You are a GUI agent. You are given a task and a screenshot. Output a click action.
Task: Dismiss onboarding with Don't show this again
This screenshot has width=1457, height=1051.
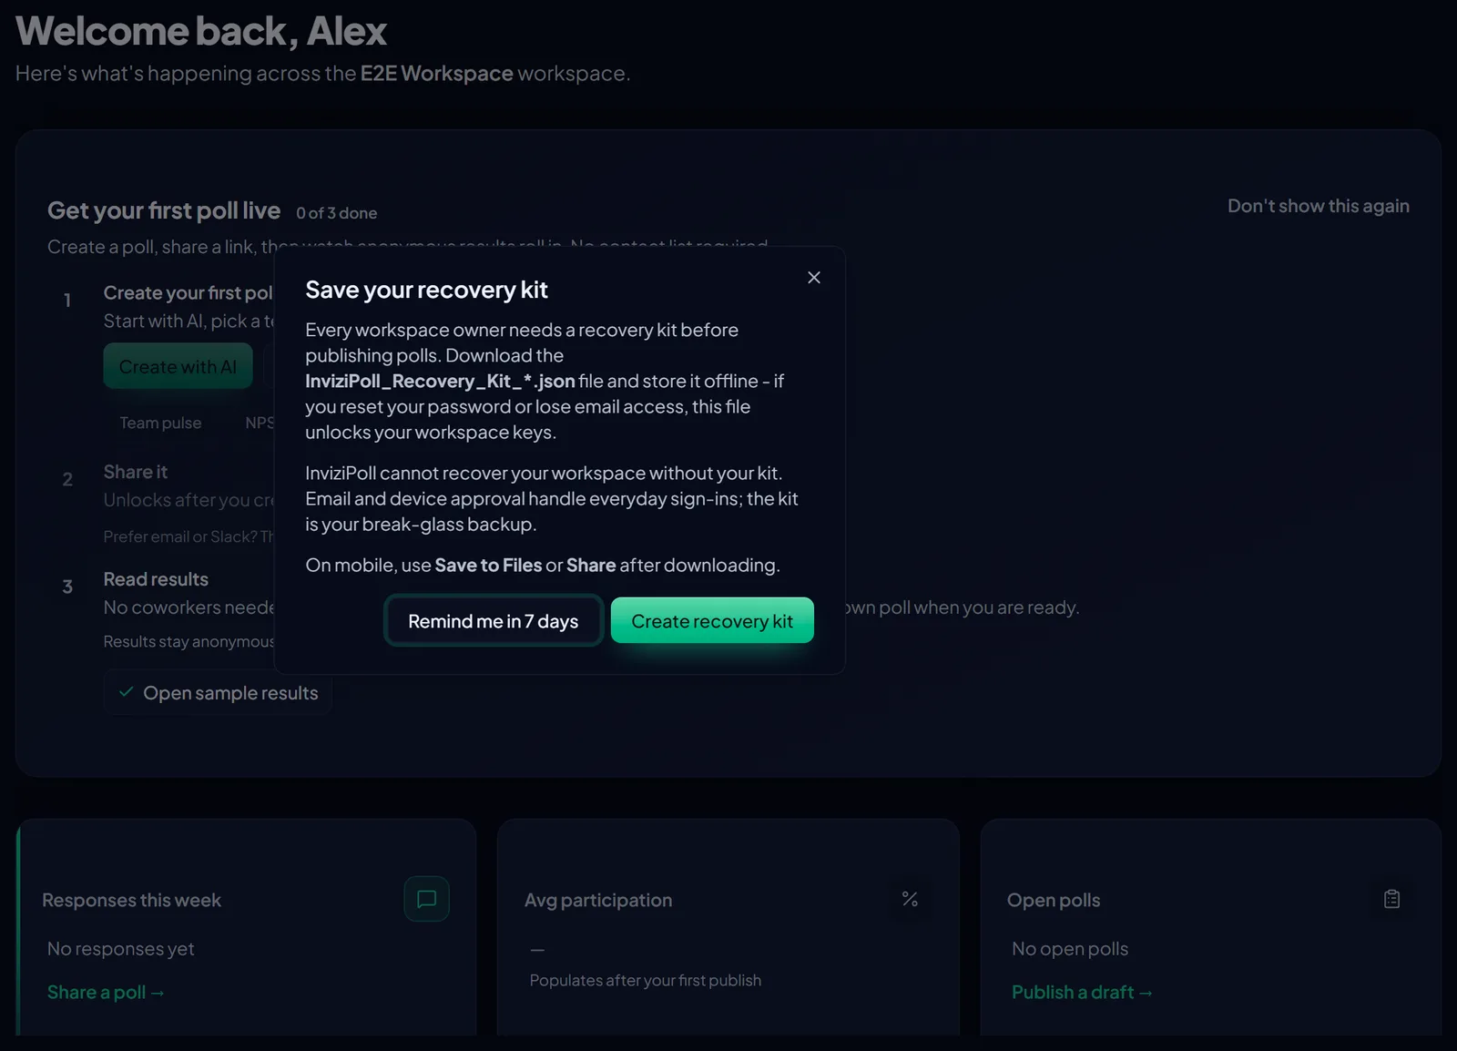[x=1319, y=206]
